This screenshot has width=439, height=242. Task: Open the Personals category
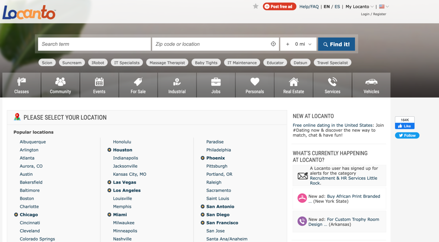pyautogui.click(x=255, y=85)
